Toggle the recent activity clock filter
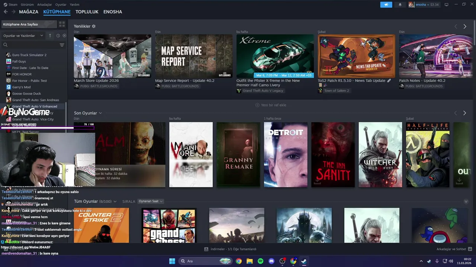The width and height of the screenshot is (476, 267). pyautogui.click(x=58, y=36)
